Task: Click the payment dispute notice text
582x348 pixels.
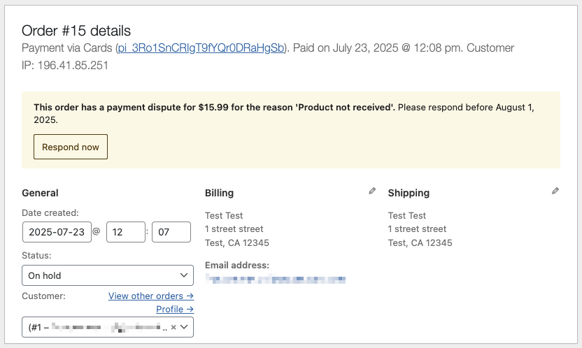Action: [284, 113]
